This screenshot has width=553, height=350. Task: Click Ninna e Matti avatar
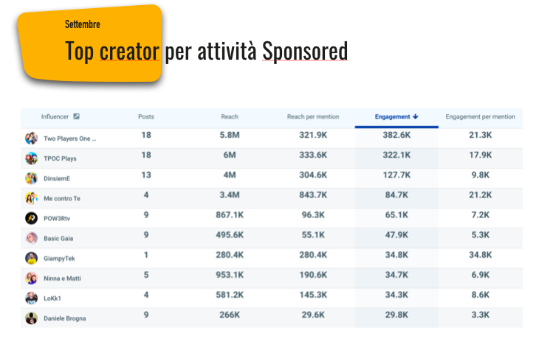tap(32, 279)
